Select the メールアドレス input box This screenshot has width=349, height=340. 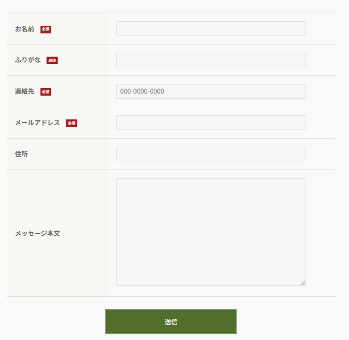pos(211,123)
